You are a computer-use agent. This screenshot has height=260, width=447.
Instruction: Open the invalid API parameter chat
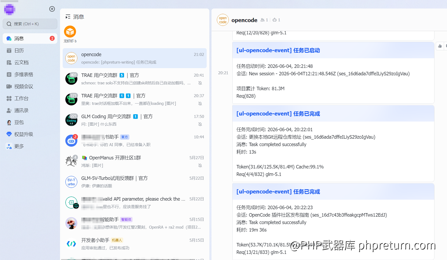point(135,203)
